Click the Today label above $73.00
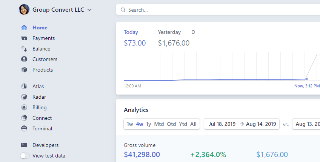The image size is (320, 162). (131, 32)
